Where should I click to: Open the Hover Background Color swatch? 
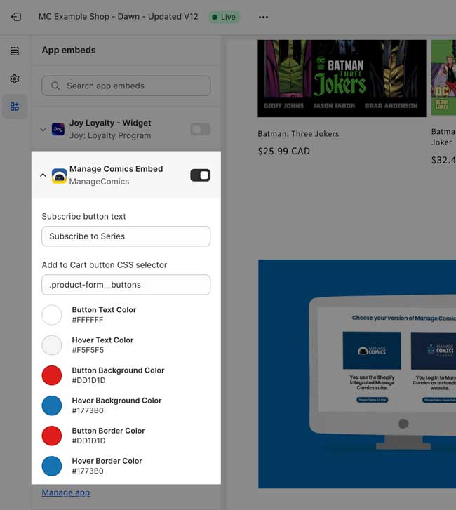tap(52, 405)
